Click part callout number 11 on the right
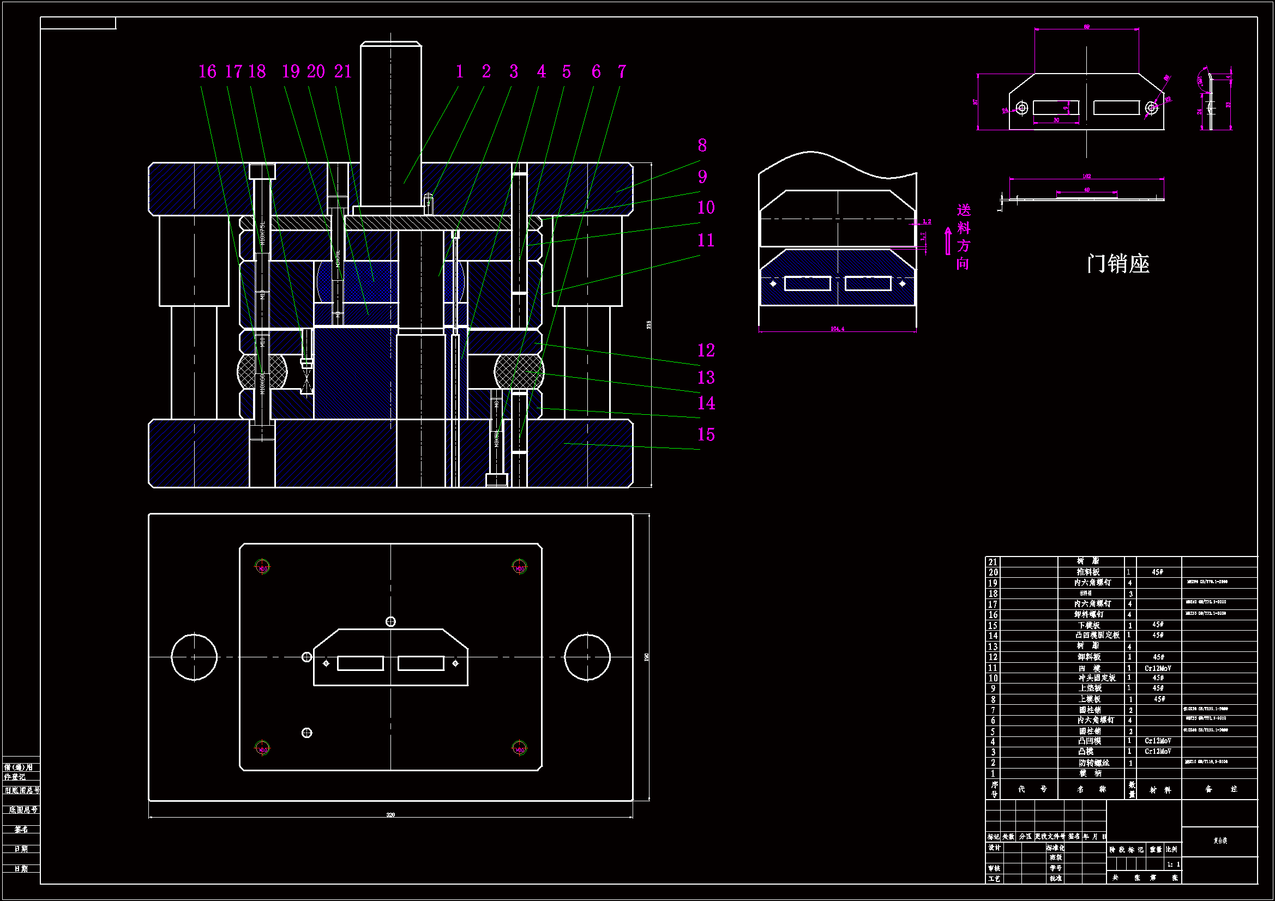Image resolution: width=1275 pixels, height=901 pixels. [x=705, y=240]
